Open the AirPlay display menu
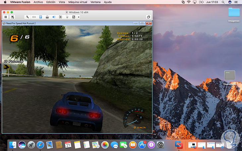This screenshot has height=151, width=242. click(195, 2)
